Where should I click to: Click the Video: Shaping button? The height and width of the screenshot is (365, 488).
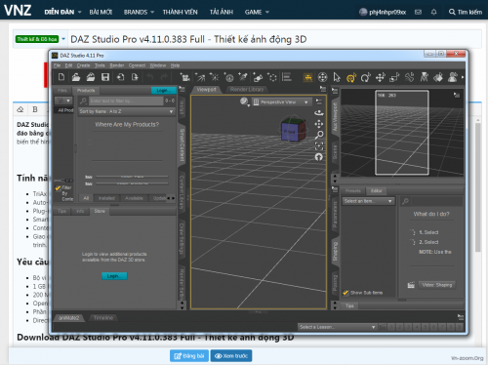(437, 285)
